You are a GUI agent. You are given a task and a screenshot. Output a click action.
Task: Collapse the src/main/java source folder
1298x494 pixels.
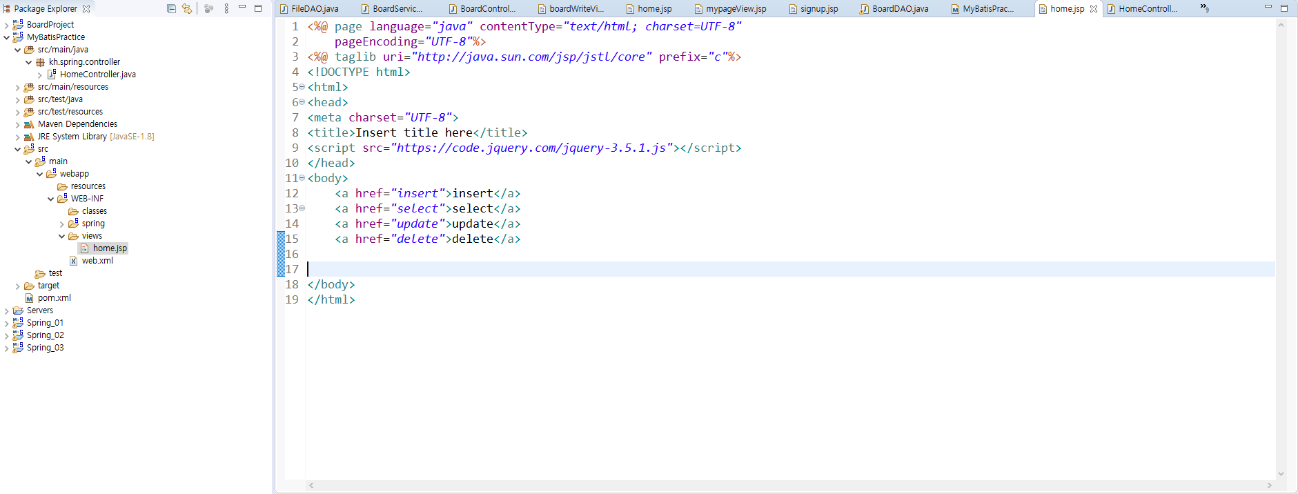(x=17, y=50)
